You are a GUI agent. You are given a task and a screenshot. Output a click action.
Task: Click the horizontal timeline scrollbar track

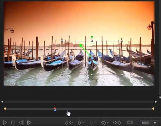pyautogui.click(x=79, y=102)
